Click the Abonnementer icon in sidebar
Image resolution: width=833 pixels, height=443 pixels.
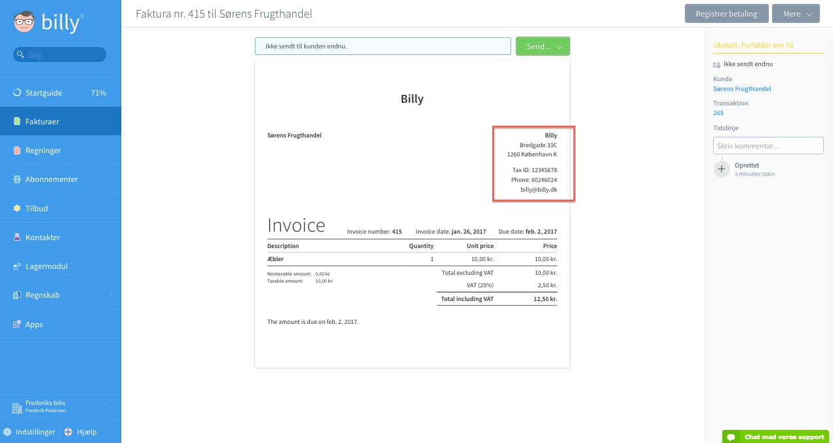[18, 179]
